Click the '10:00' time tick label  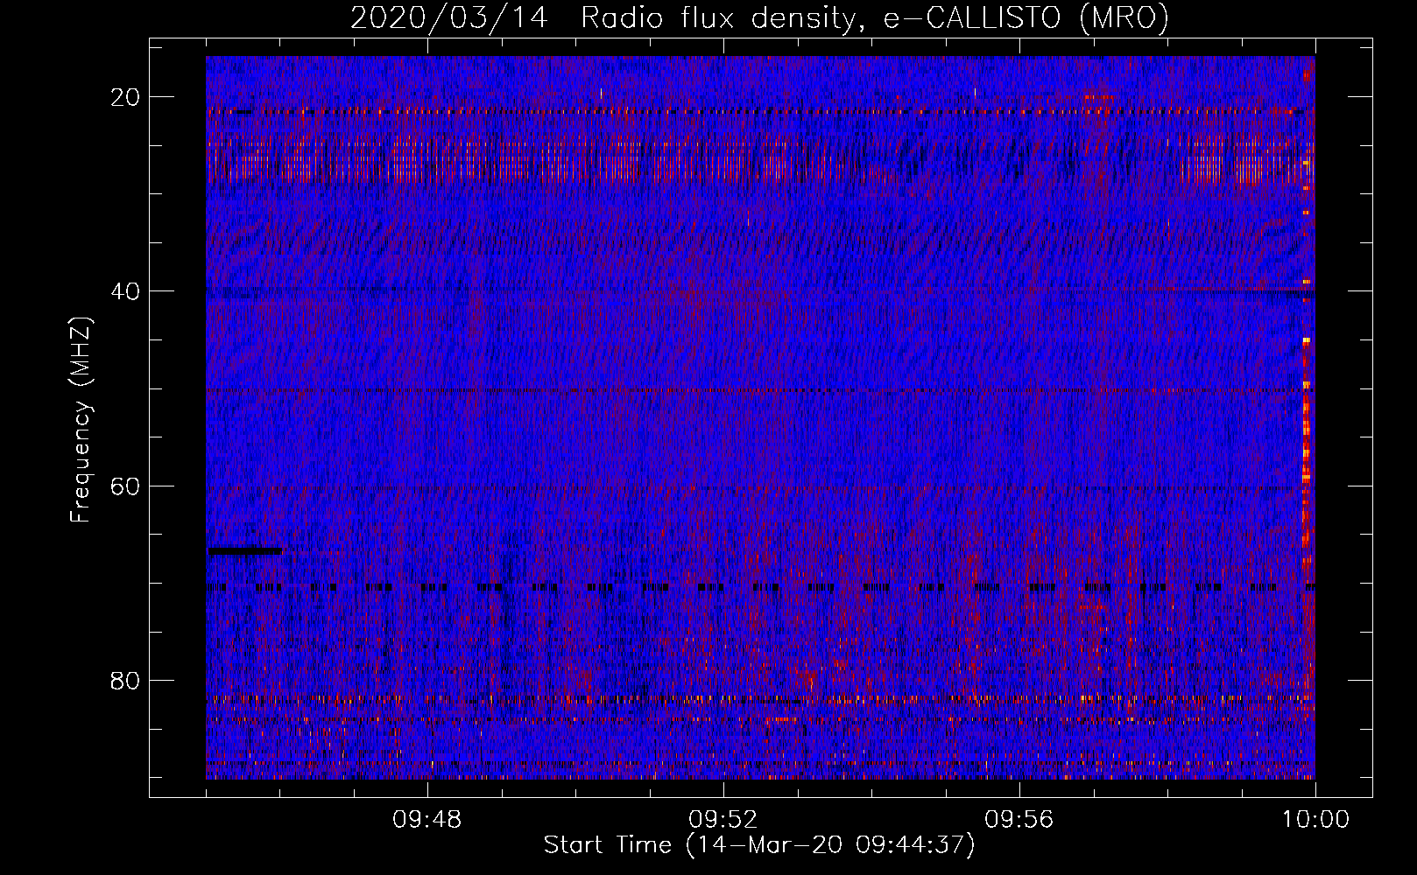tap(1315, 820)
